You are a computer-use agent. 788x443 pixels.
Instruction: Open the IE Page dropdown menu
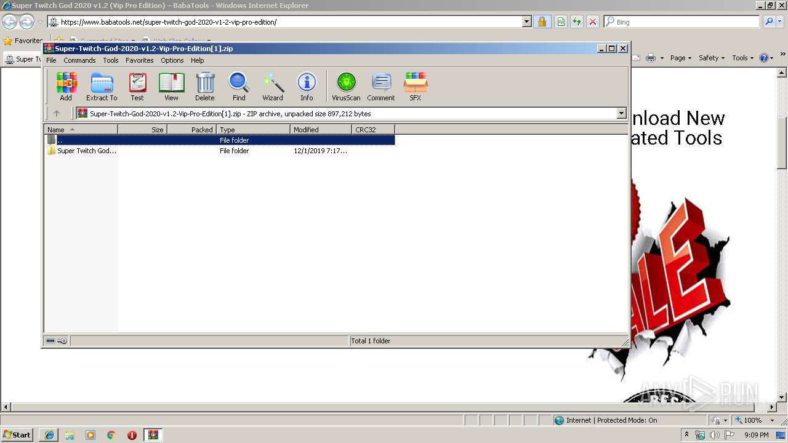tap(681, 58)
